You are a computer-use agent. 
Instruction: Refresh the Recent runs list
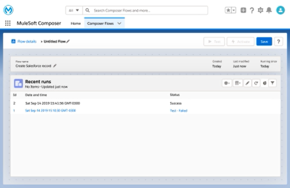(x=256, y=83)
